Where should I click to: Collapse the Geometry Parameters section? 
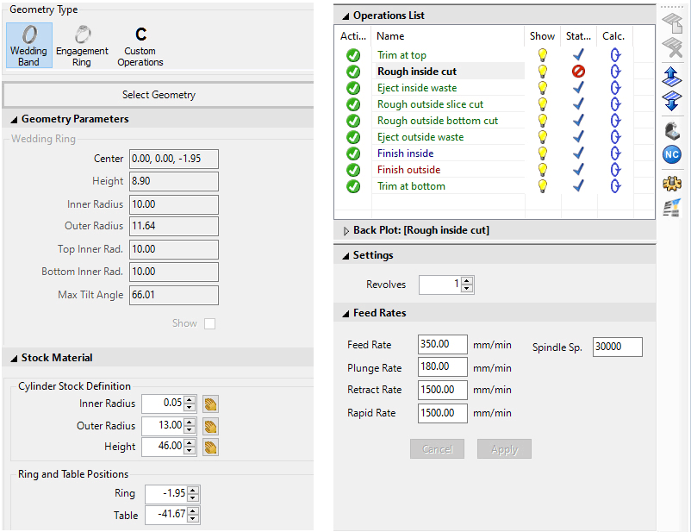pyautogui.click(x=14, y=120)
